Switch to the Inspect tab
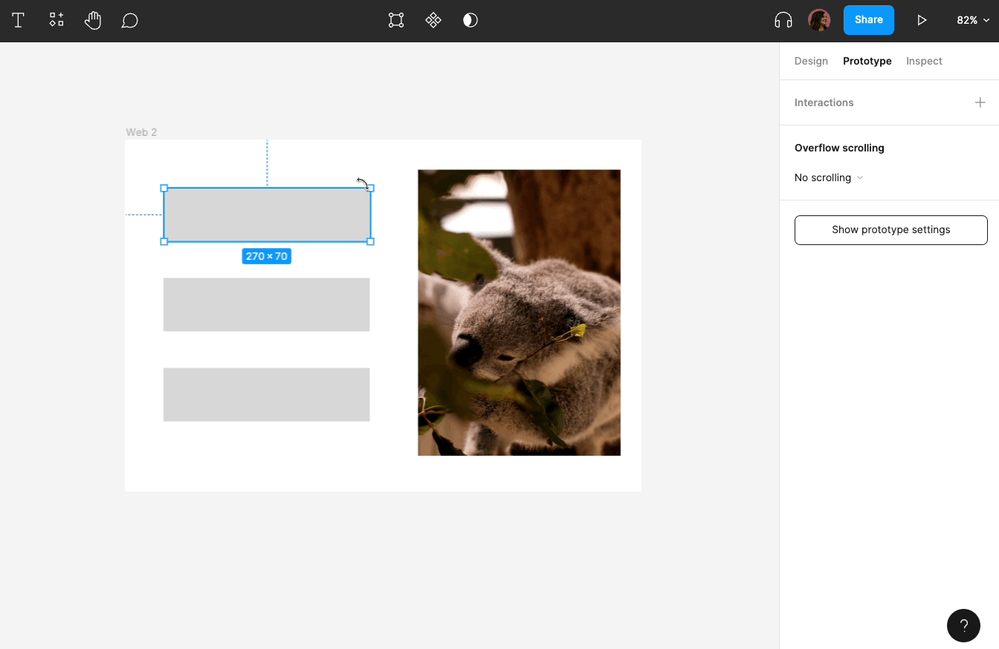This screenshot has width=999, height=649. (x=924, y=61)
